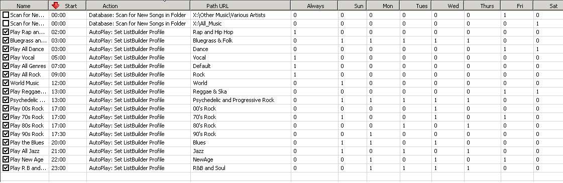
Task: Click the R&B and Soul path cell
Action: 209,168
